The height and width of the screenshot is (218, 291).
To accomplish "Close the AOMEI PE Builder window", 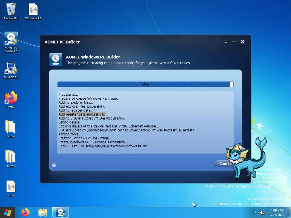I will pos(243,42).
